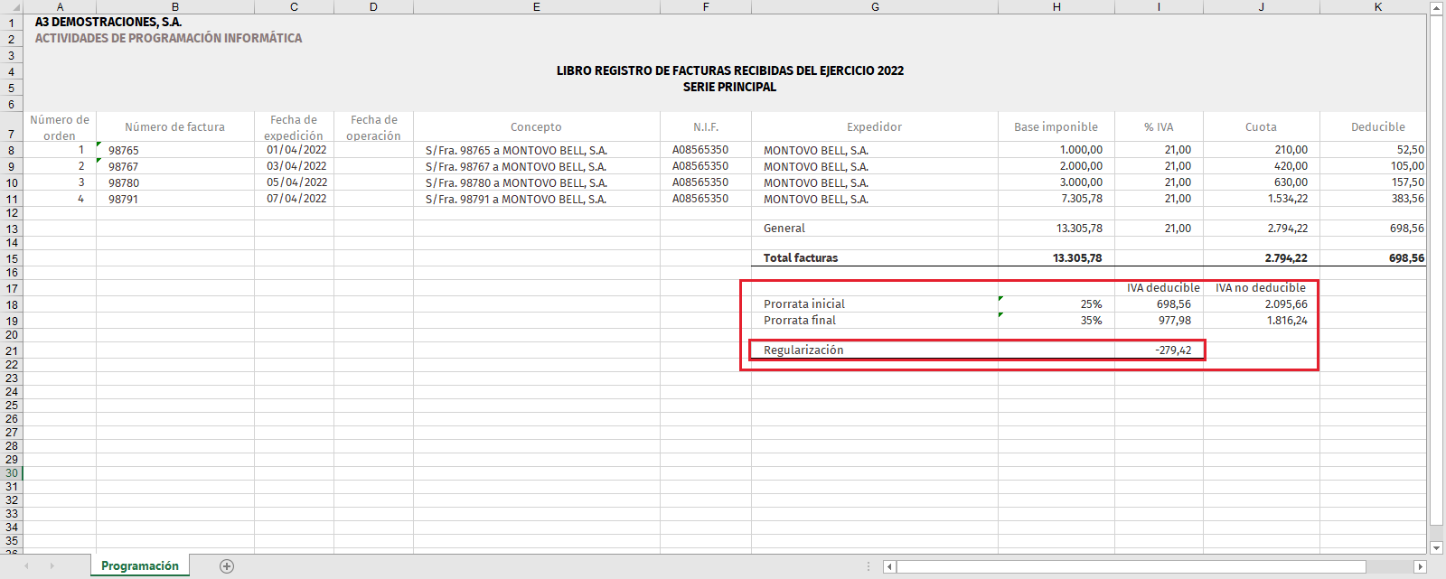This screenshot has height=579, width=1446.
Task: Add a new sheet with plus icon
Action: pos(227,566)
